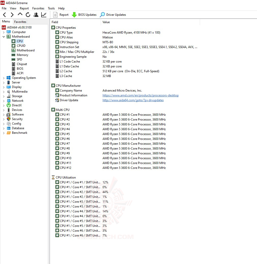Expand the Network tree node

4,101
